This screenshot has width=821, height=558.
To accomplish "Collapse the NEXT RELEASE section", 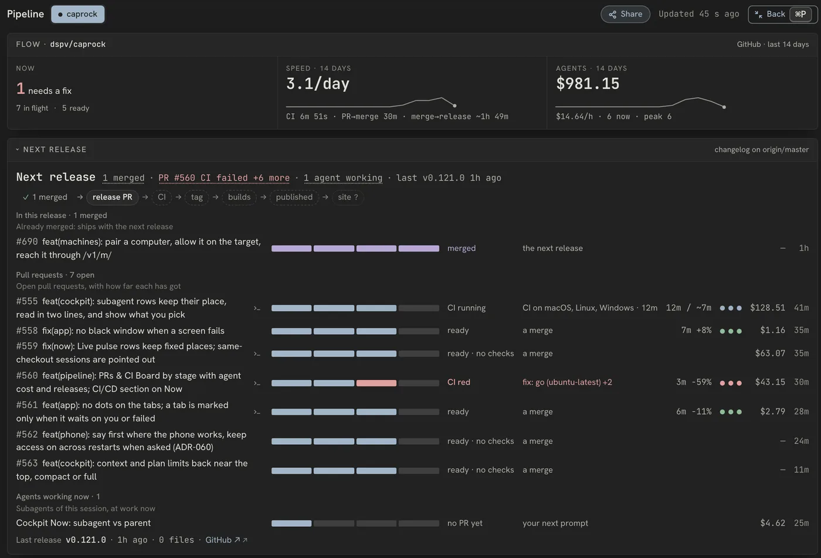I will point(51,149).
